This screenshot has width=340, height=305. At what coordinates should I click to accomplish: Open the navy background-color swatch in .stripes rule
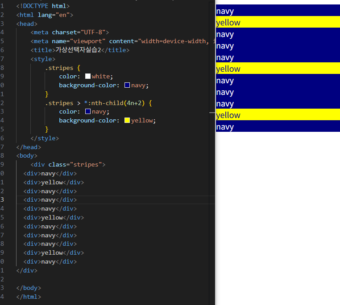(x=127, y=85)
